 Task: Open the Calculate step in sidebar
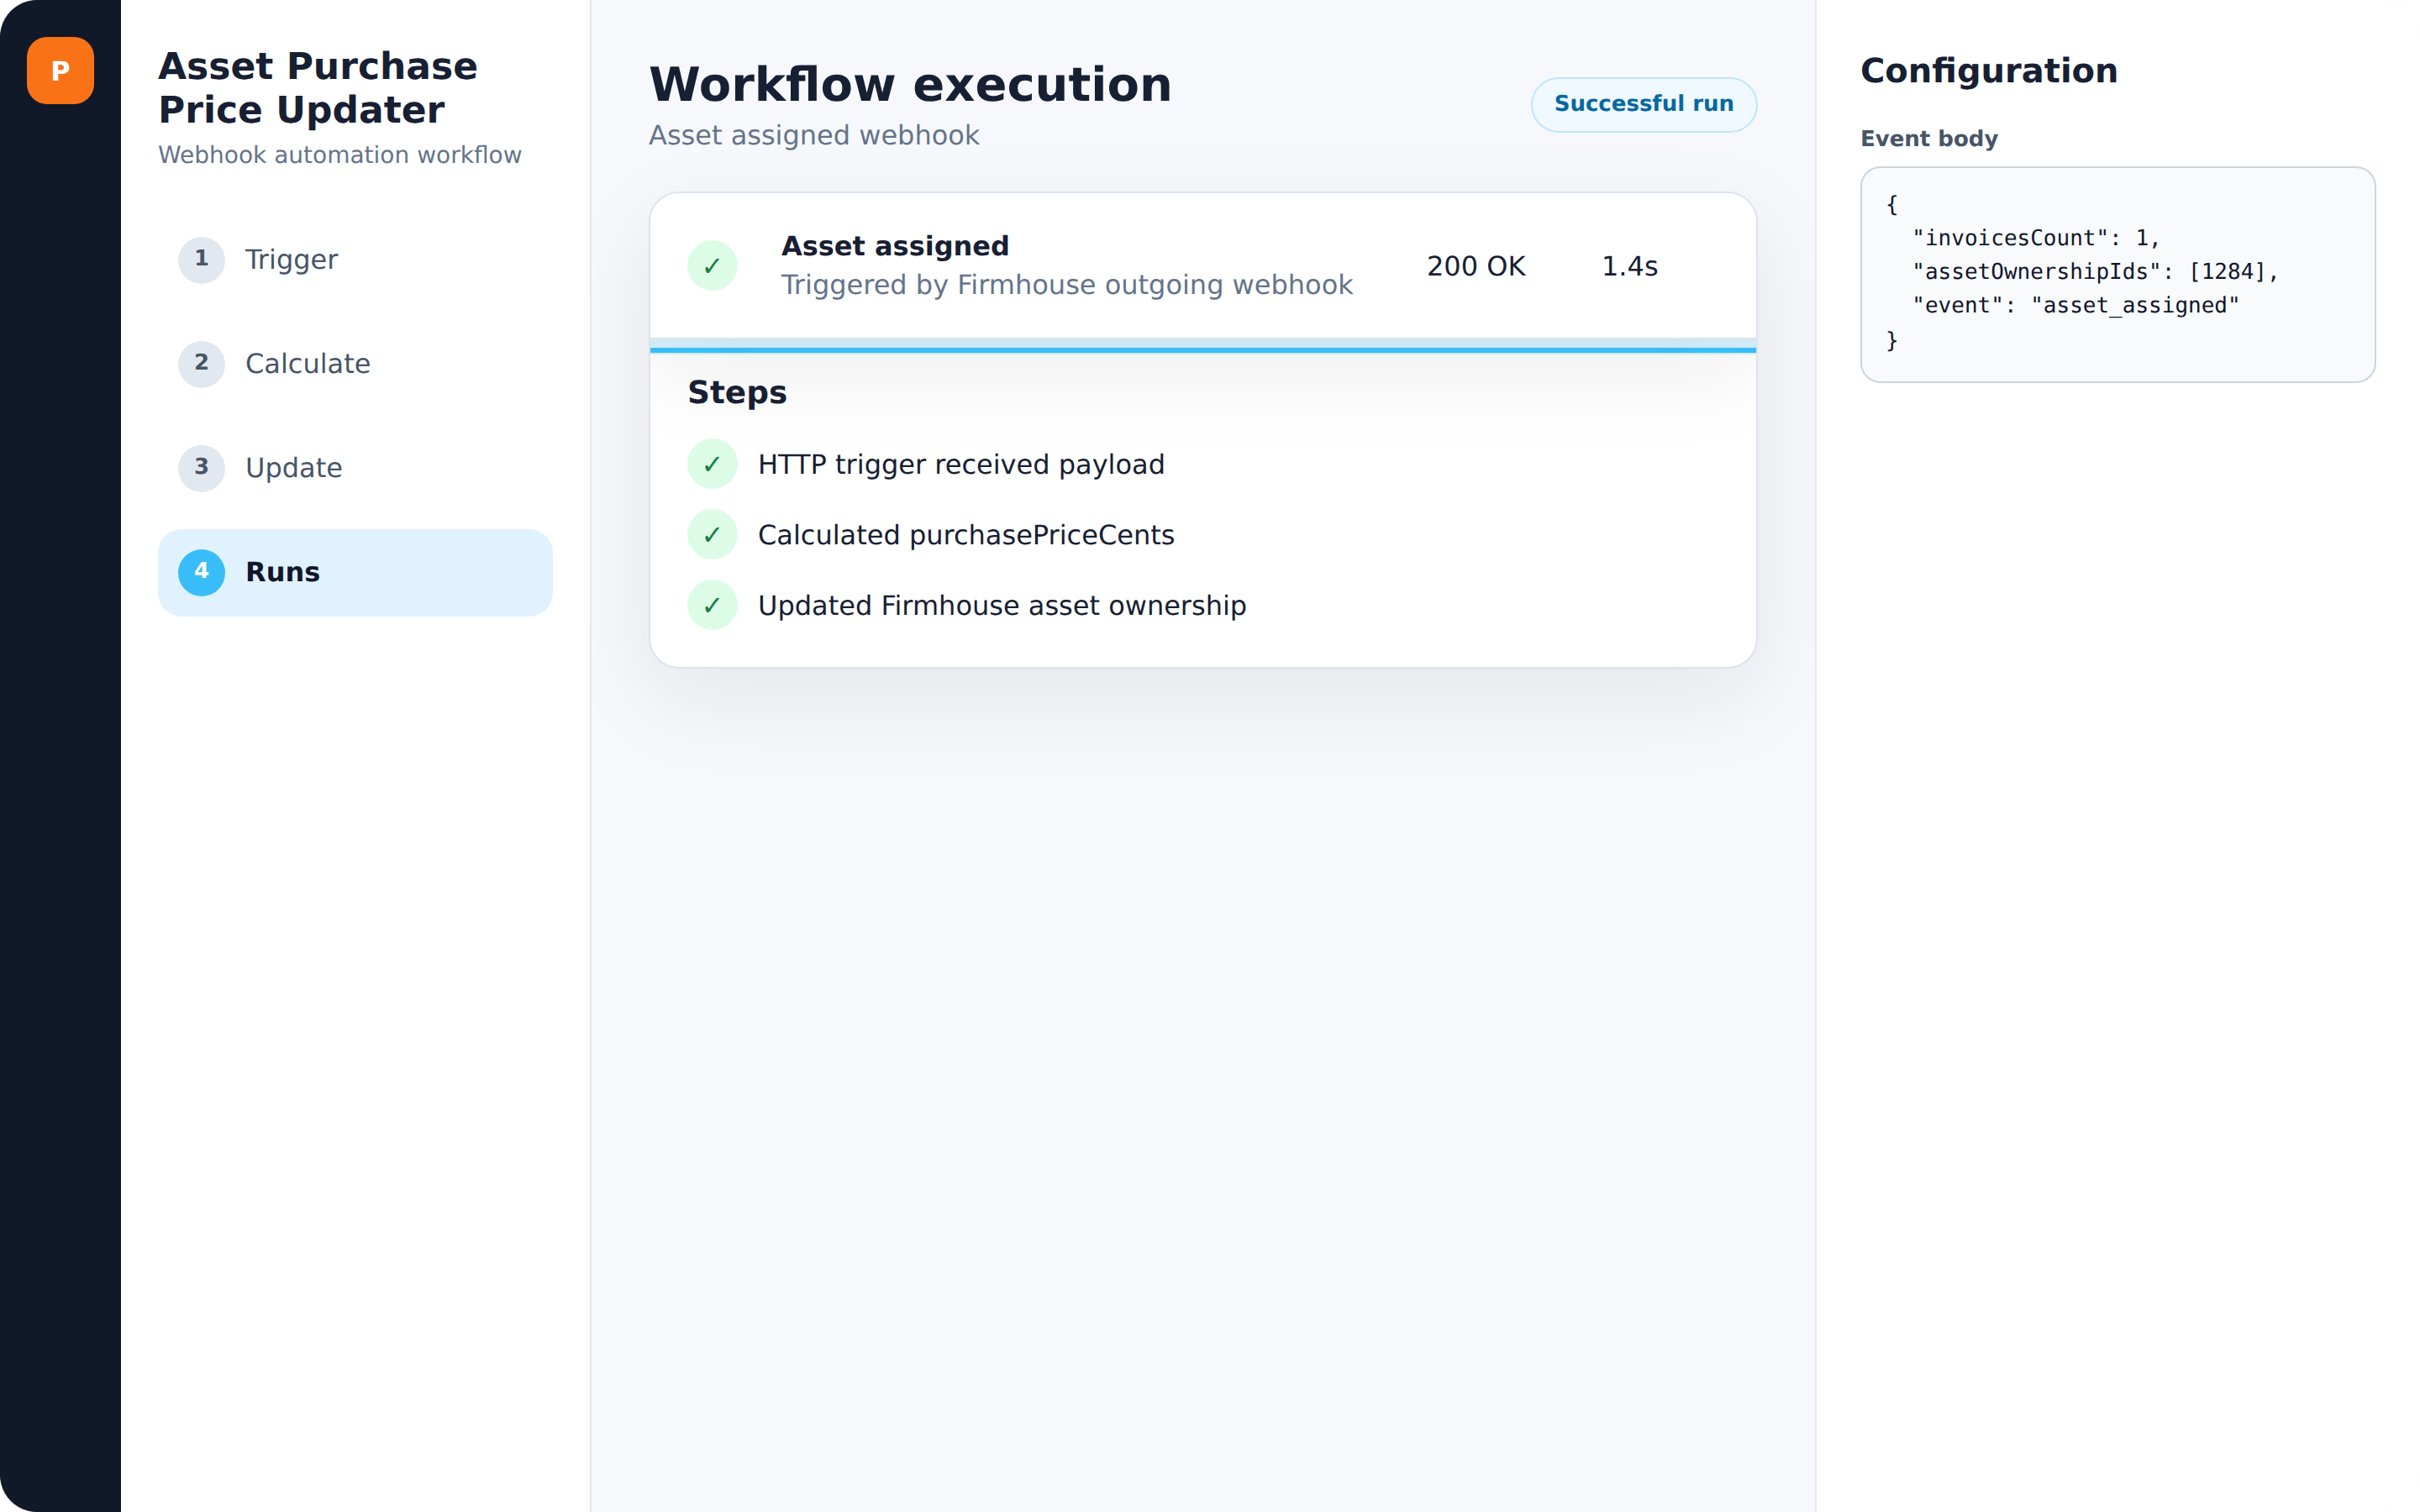click(355, 364)
